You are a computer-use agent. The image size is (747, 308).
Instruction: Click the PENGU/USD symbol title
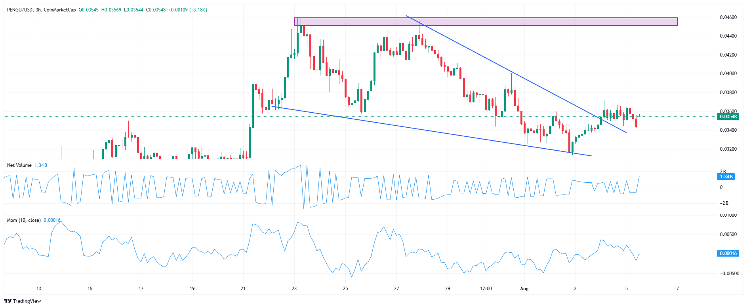point(20,10)
